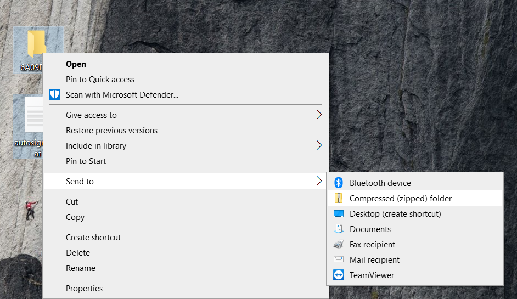Click the Documents icon in submenu
Image resolution: width=517 pixels, height=299 pixels.
[x=339, y=229]
